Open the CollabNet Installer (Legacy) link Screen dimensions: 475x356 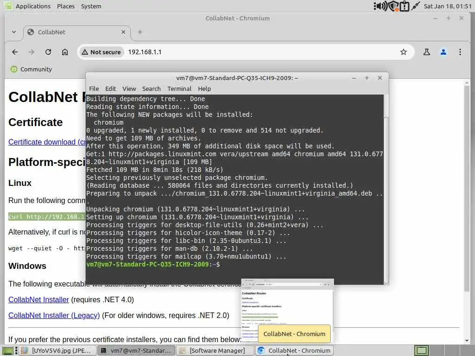pos(54,315)
